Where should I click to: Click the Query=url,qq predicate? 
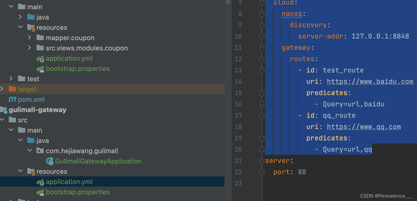[x=347, y=149]
